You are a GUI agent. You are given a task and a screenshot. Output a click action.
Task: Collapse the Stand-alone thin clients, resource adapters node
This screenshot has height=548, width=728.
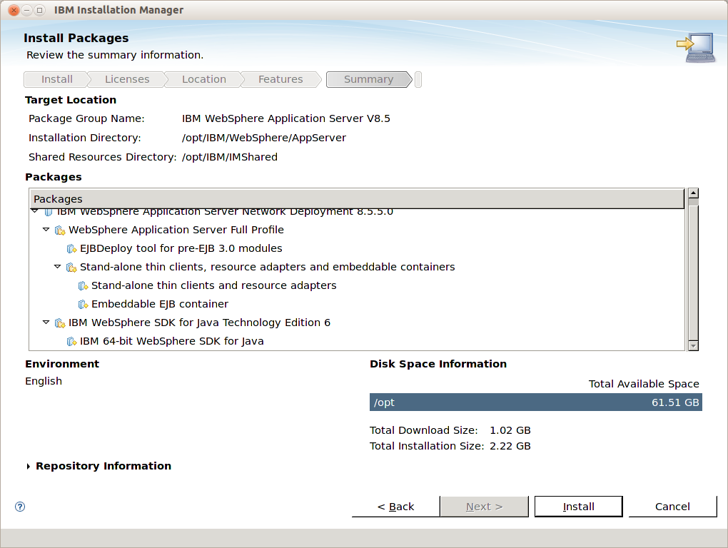point(58,266)
